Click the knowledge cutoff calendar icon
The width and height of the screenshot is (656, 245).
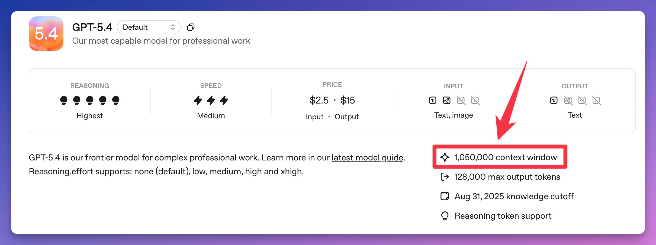tap(445, 196)
